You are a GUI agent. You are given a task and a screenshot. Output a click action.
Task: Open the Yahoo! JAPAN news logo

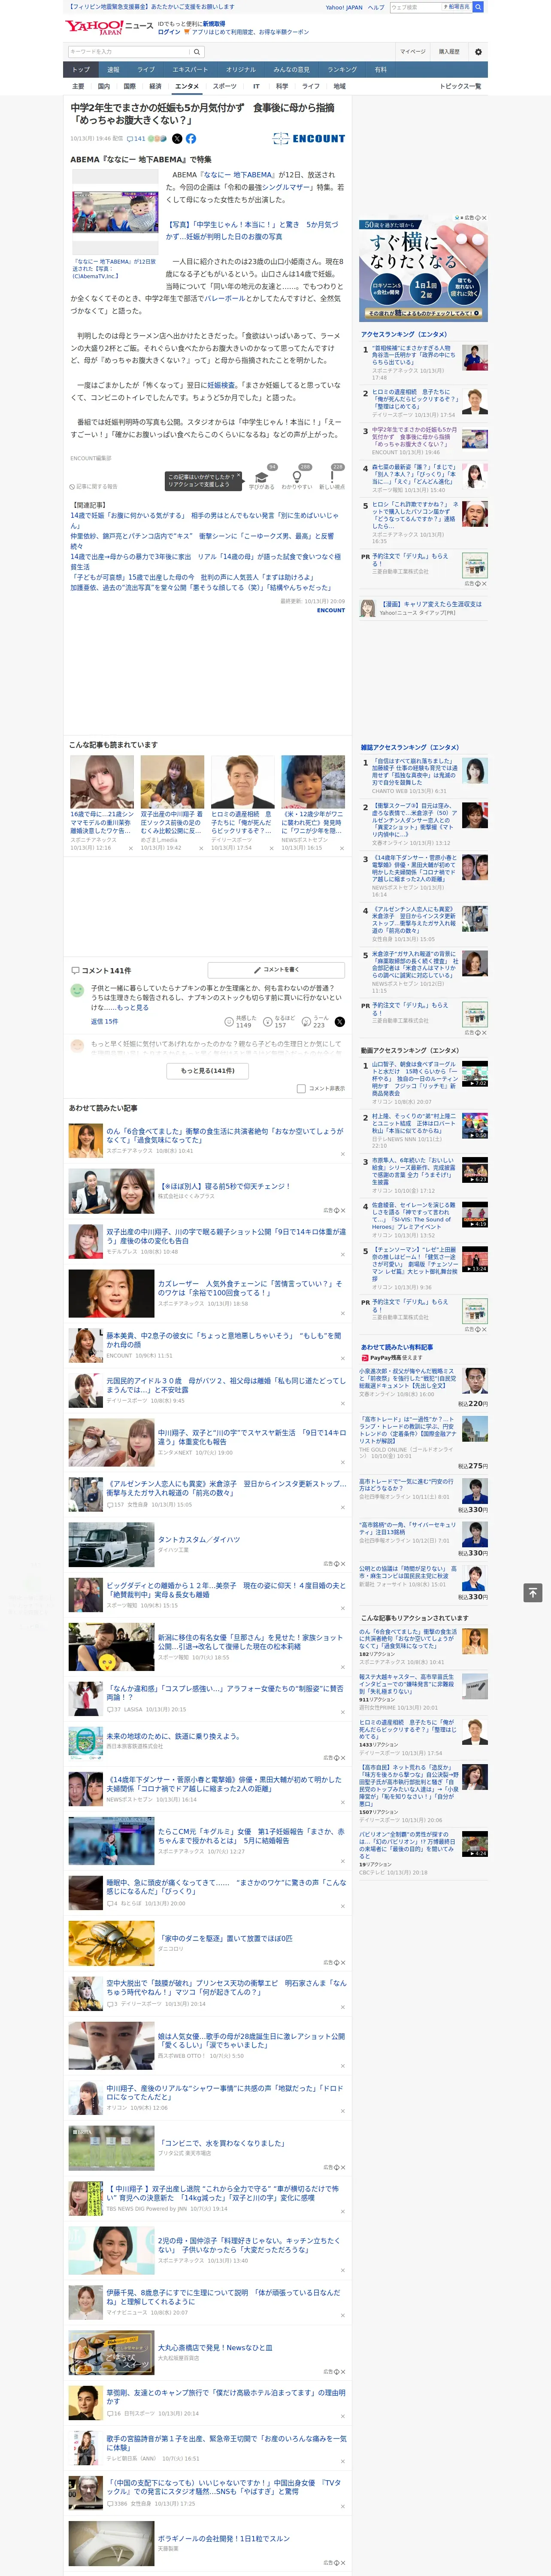[109, 27]
